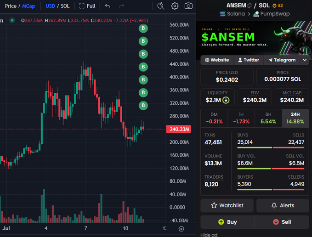Toggle green live status dot on chart
The width and height of the screenshot is (312, 237).
coord(12,20)
